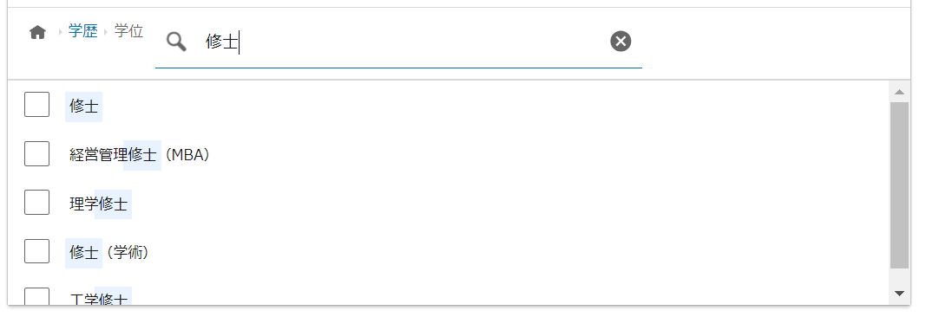The image size is (926, 317).
Task: Click the scroll down arrow
Action: 899,293
